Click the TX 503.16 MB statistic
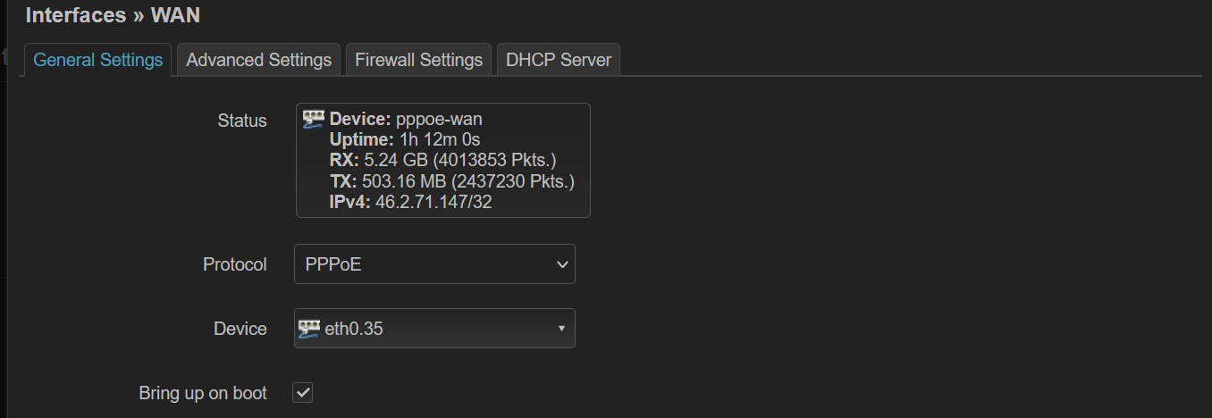 pyautogui.click(x=452, y=181)
